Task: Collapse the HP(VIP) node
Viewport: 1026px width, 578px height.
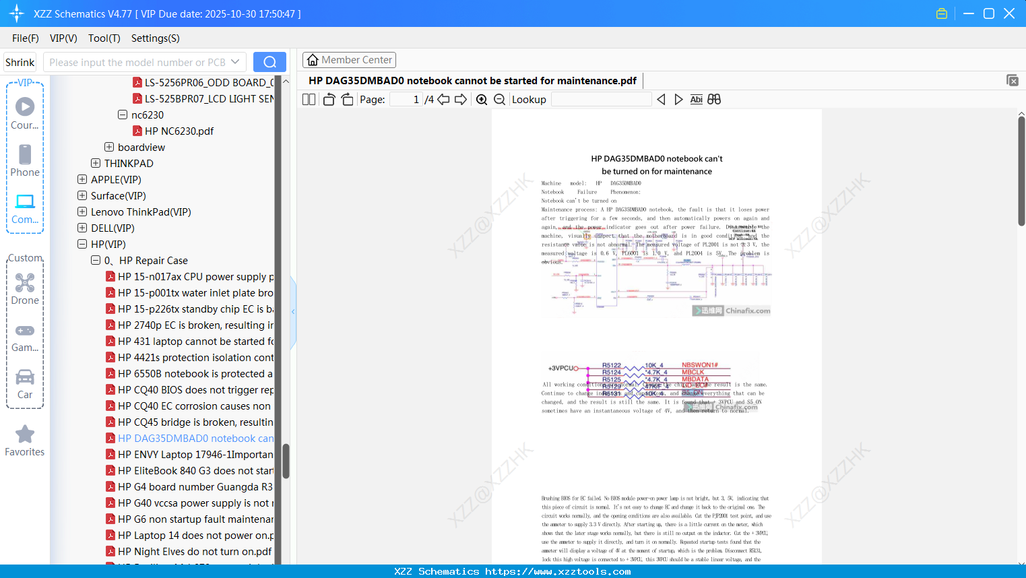Action: click(82, 244)
